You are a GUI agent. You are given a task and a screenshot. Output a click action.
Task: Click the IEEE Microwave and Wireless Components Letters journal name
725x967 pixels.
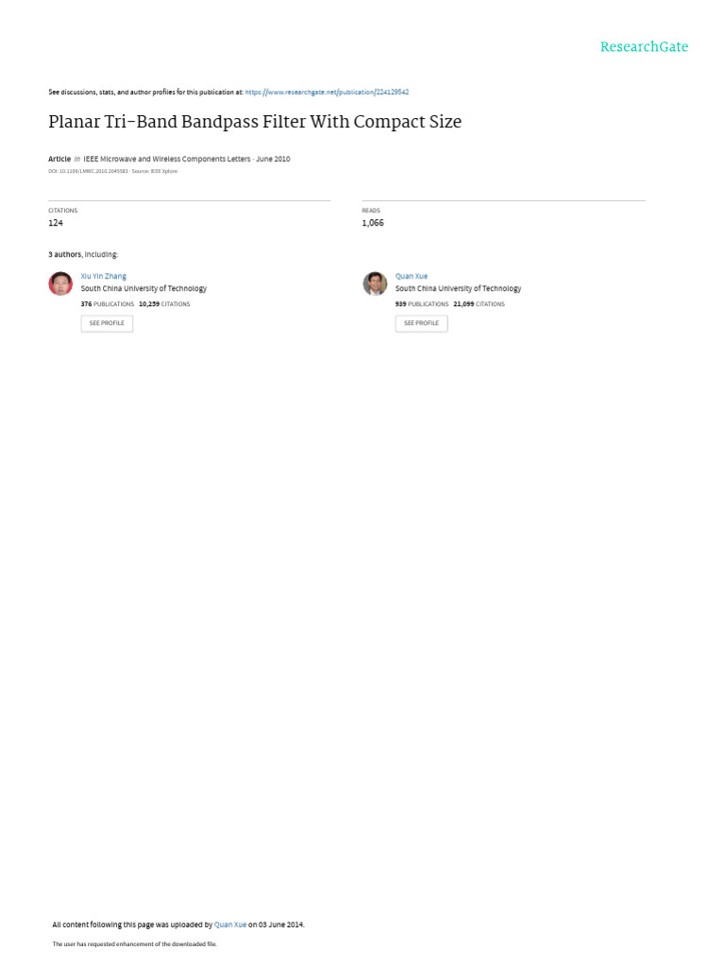coord(167,159)
